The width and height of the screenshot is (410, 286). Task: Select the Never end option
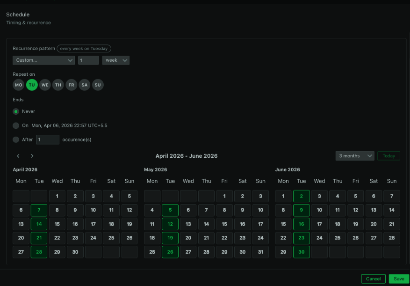coord(15,111)
